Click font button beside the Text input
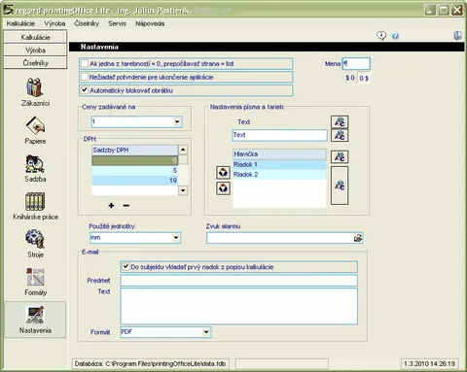The image size is (467, 372). [x=340, y=135]
